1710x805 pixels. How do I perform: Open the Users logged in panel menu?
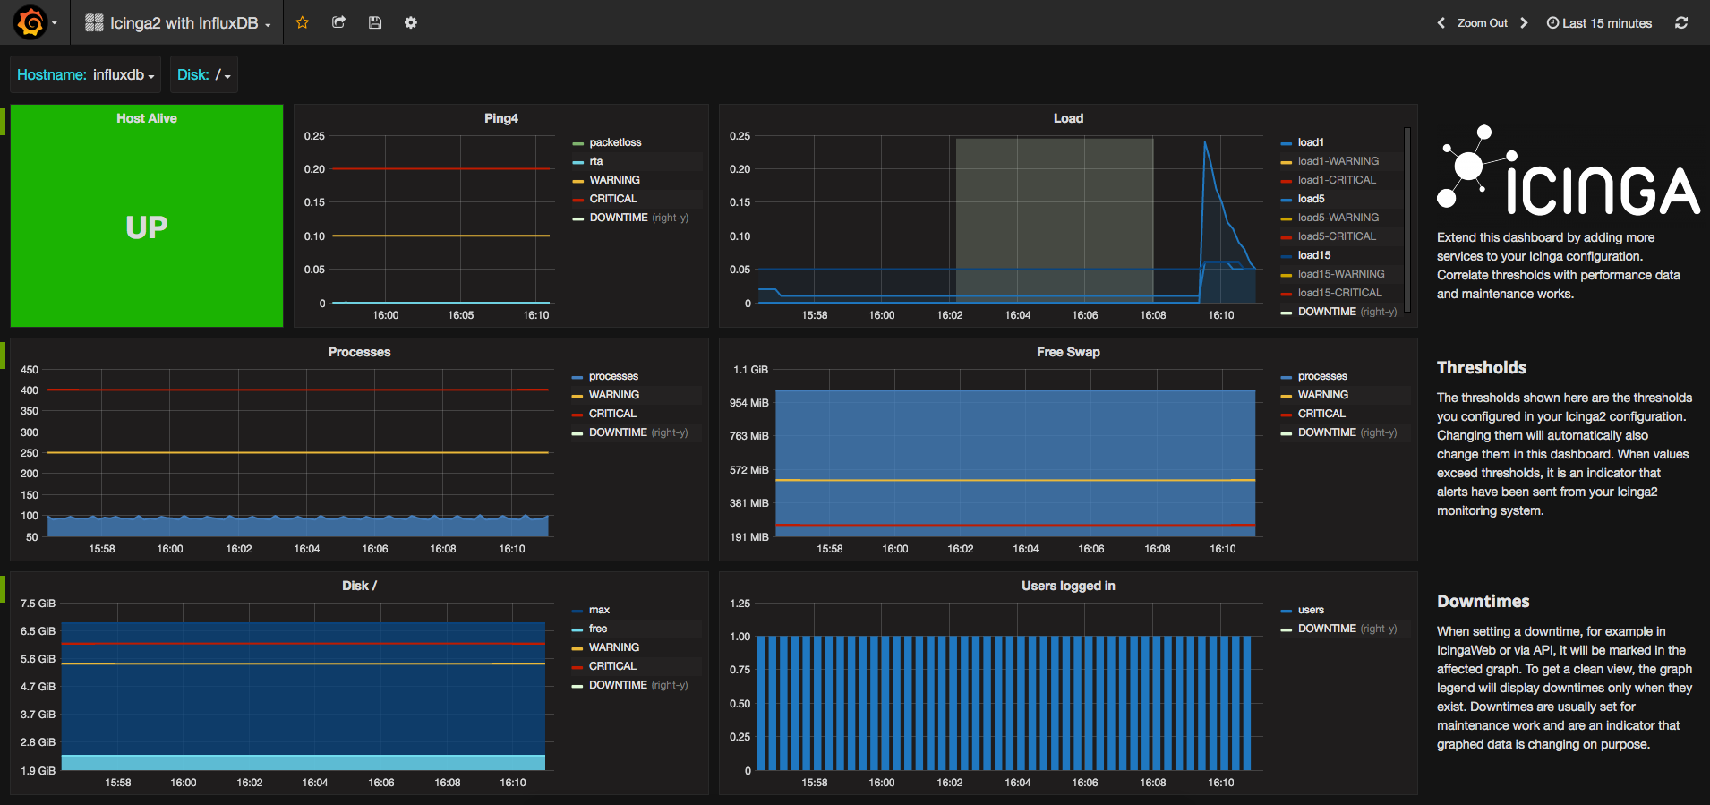tap(1068, 586)
